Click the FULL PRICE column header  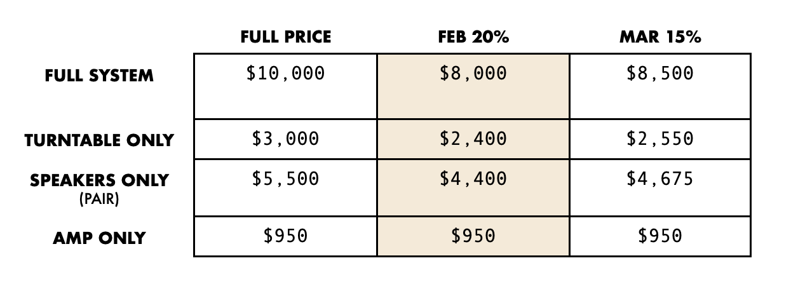click(x=285, y=37)
